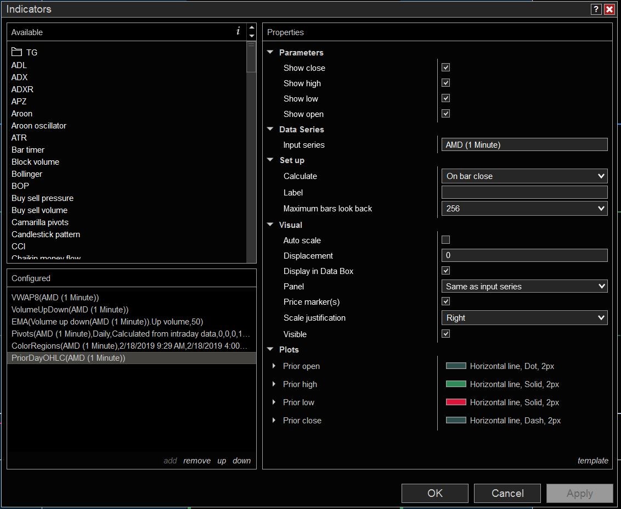Click the help question mark icon
621x509 pixels.
click(596, 9)
